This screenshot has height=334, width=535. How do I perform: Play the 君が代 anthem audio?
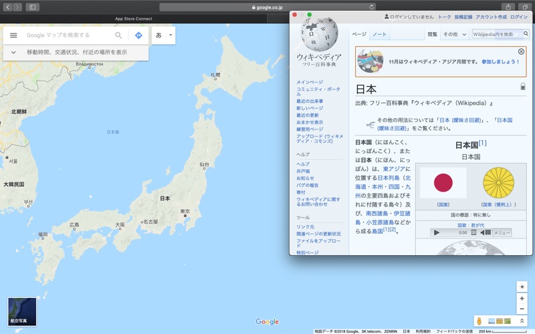[x=437, y=232]
